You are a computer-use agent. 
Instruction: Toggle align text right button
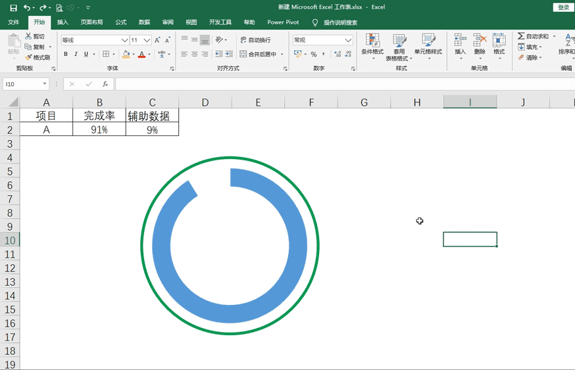(x=205, y=54)
